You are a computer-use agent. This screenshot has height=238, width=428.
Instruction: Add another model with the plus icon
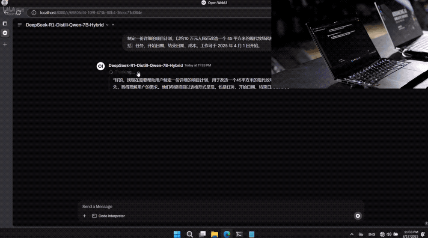[x=113, y=25]
